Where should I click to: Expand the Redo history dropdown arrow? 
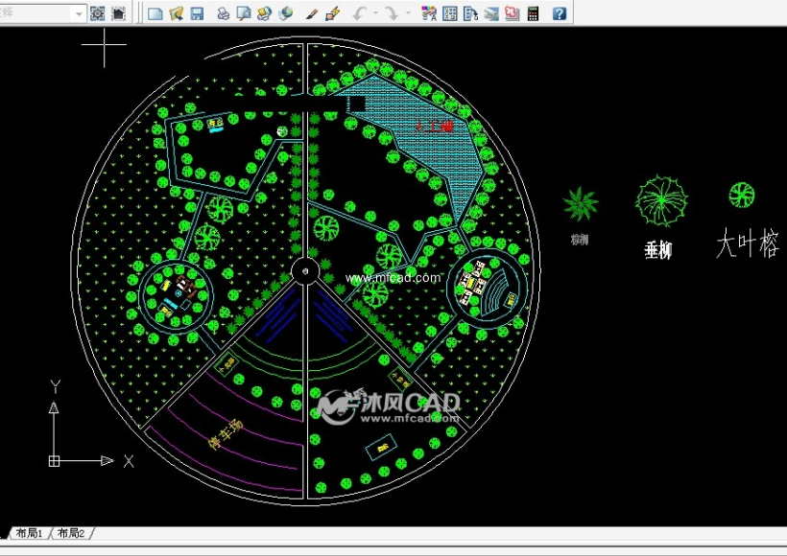(x=407, y=13)
